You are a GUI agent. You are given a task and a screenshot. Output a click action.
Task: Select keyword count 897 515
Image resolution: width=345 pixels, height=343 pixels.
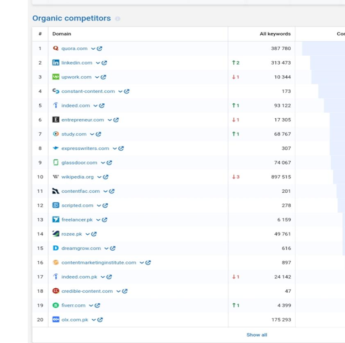(281, 177)
